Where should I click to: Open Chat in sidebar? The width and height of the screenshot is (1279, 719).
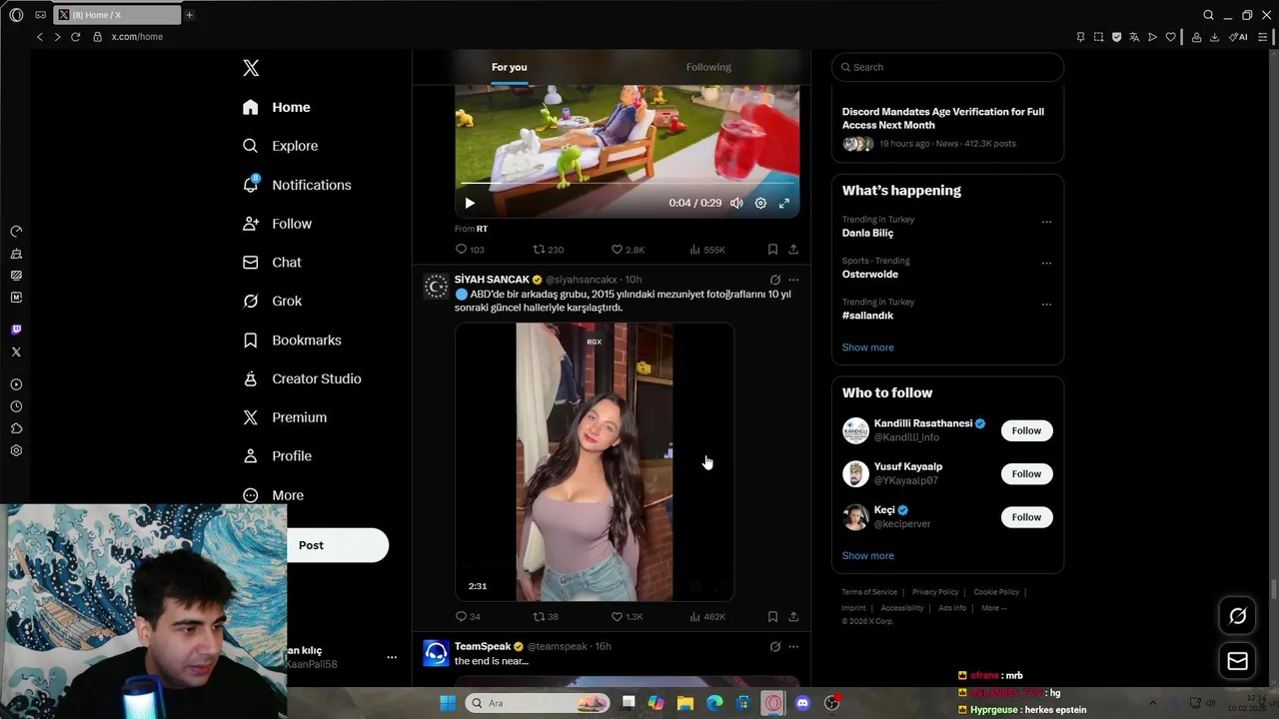[x=272, y=262]
